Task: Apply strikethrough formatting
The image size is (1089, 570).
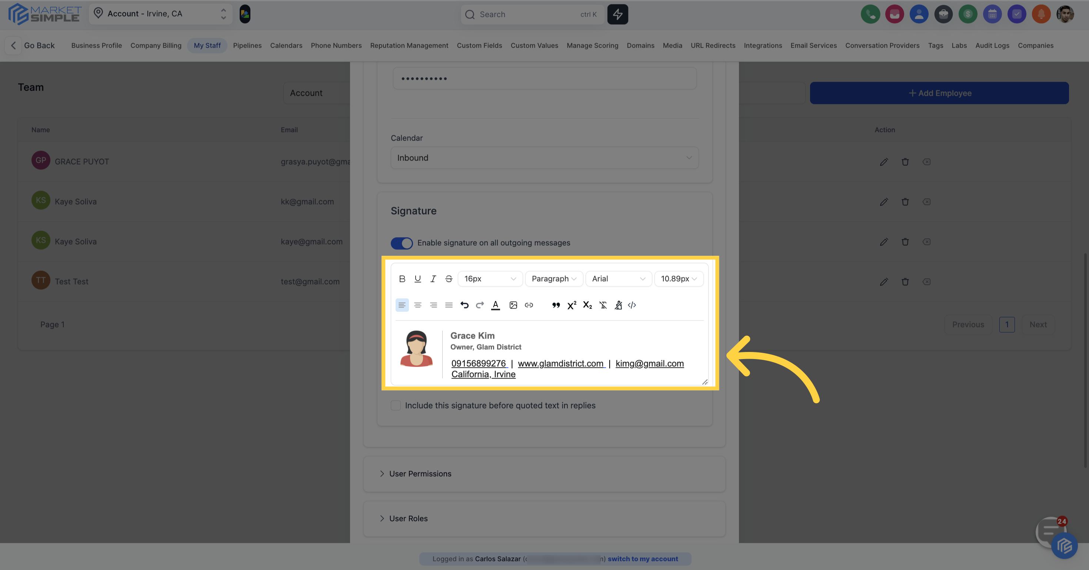Action: pyautogui.click(x=449, y=279)
